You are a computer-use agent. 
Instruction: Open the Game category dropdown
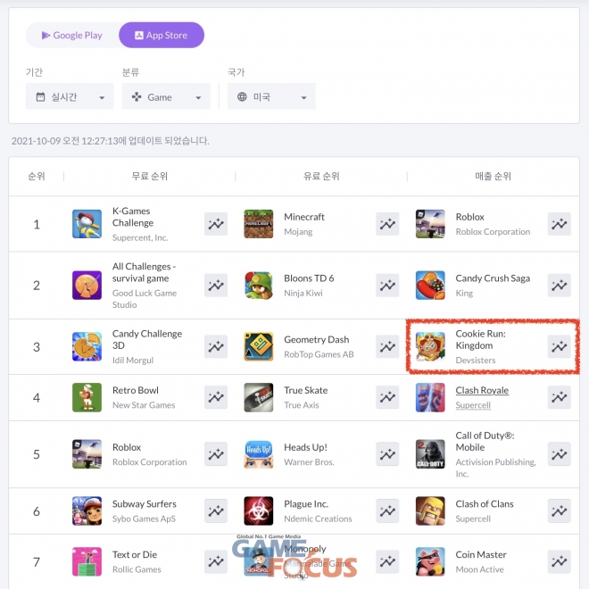pyautogui.click(x=166, y=97)
